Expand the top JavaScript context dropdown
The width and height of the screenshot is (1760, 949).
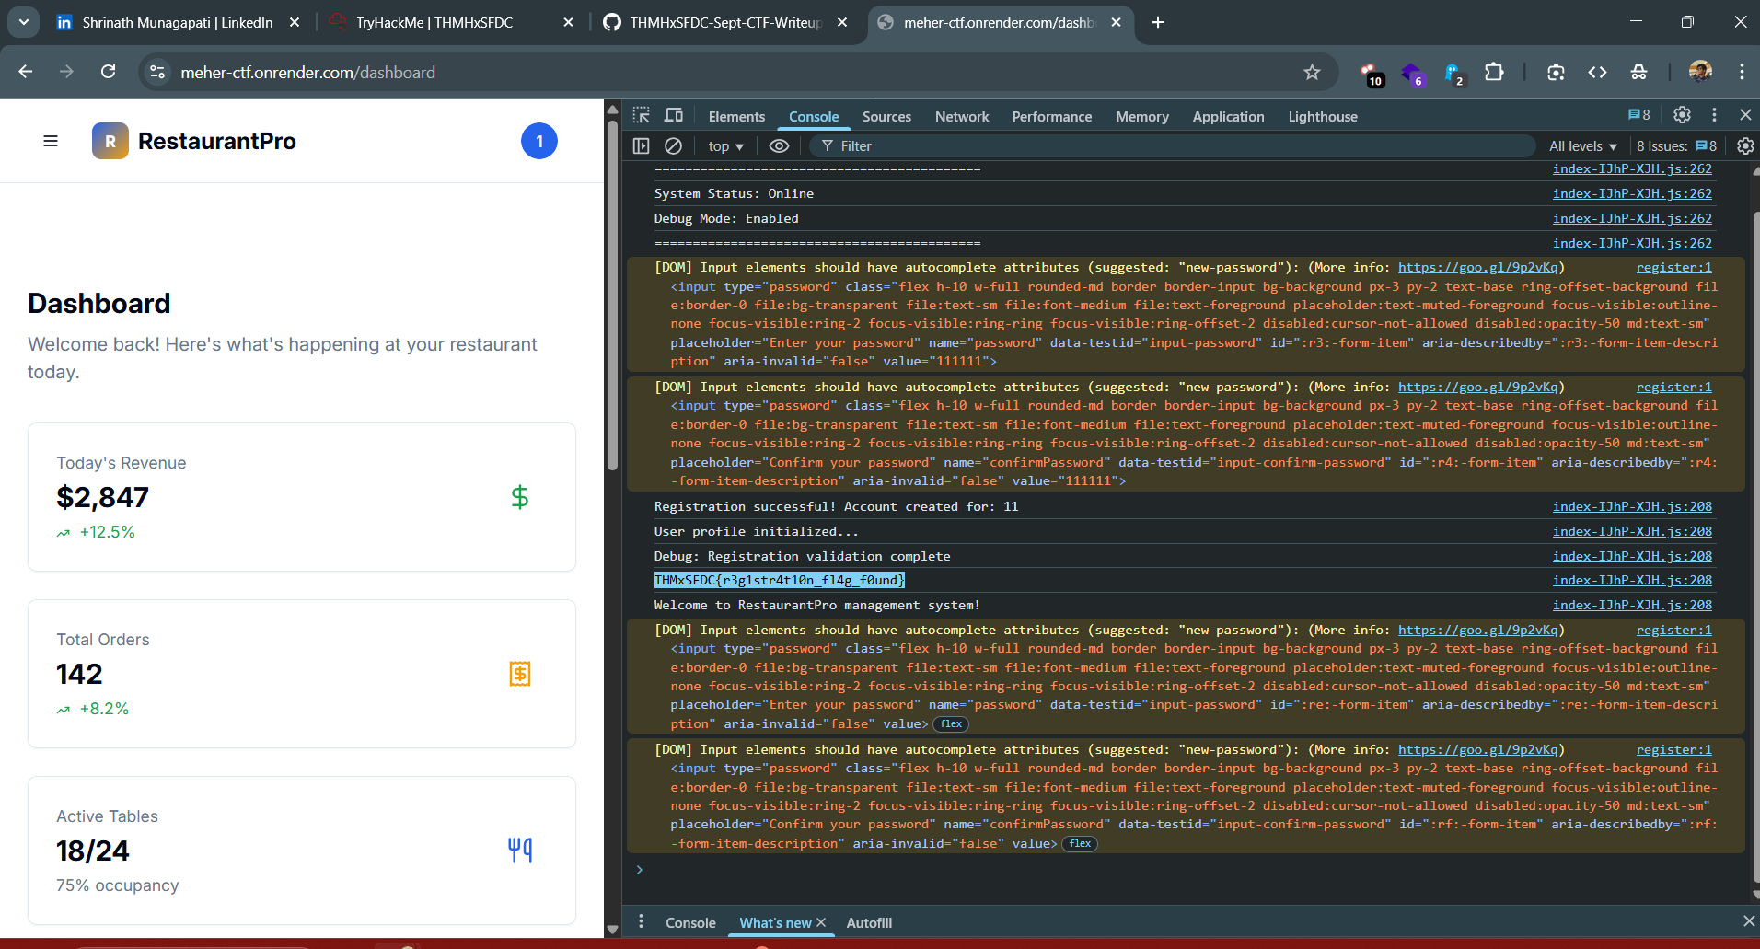(x=725, y=146)
